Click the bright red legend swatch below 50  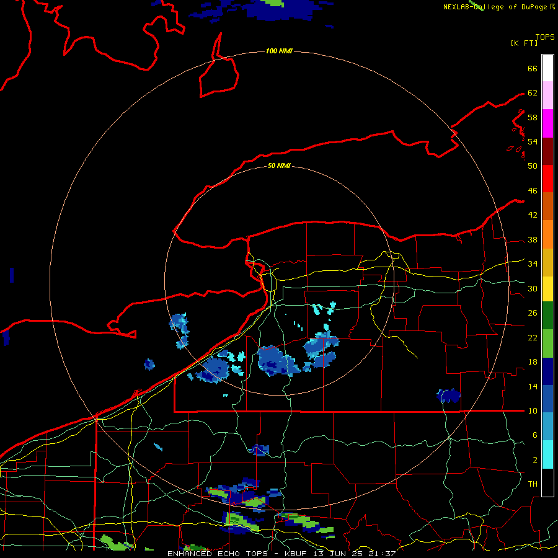pyautogui.click(x=547, y=179)
